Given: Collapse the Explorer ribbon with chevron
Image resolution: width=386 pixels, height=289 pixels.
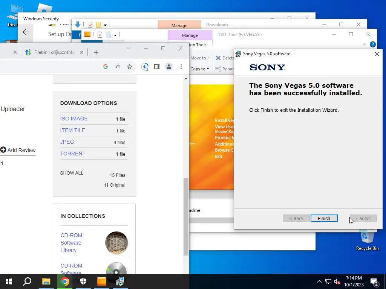Looking at the screenshot, I should tap(365, 44).
